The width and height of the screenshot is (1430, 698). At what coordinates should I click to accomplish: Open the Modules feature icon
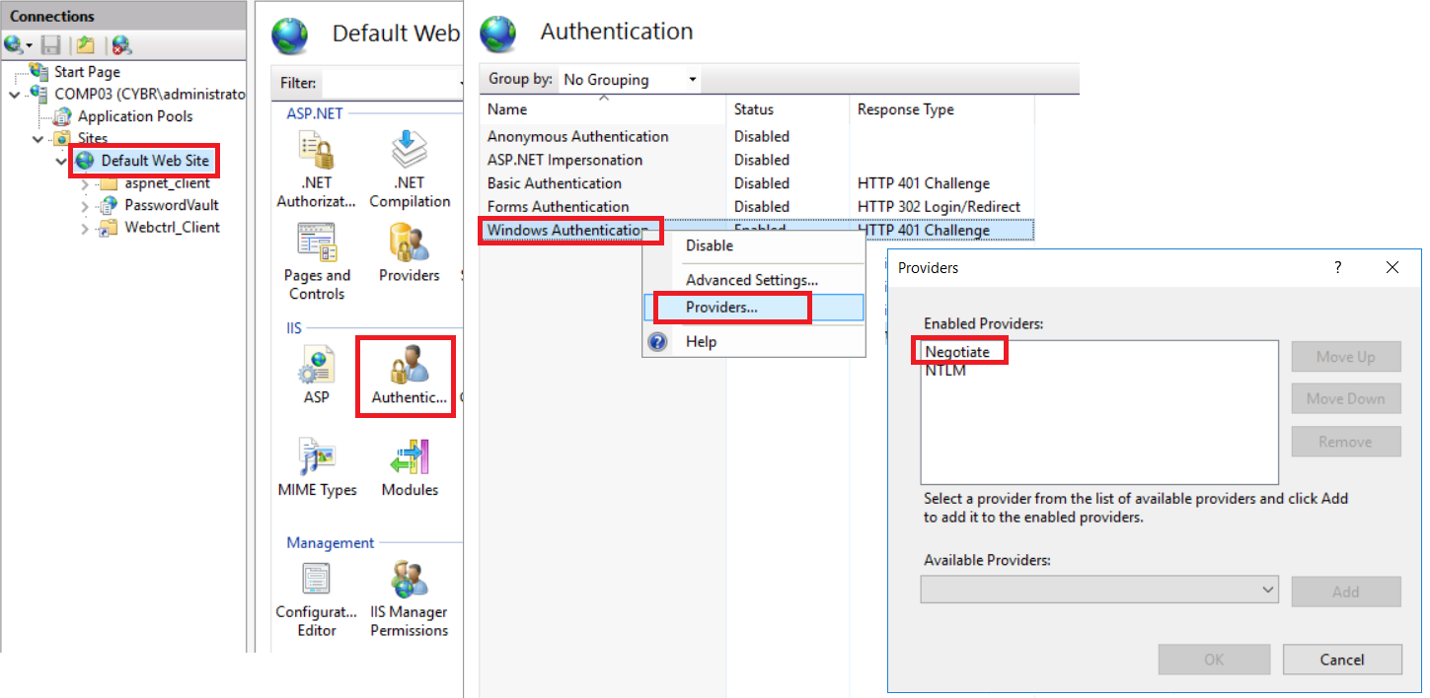(410, 468)
